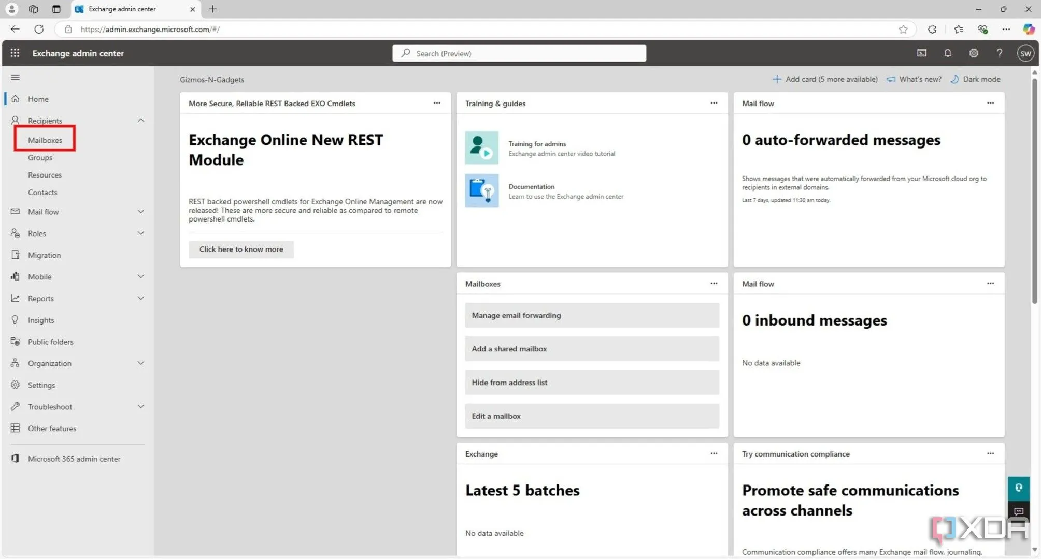Screen dimensions: 1041x559
Task: Collapse the Recipients section chevron
Action: point(140,120)
